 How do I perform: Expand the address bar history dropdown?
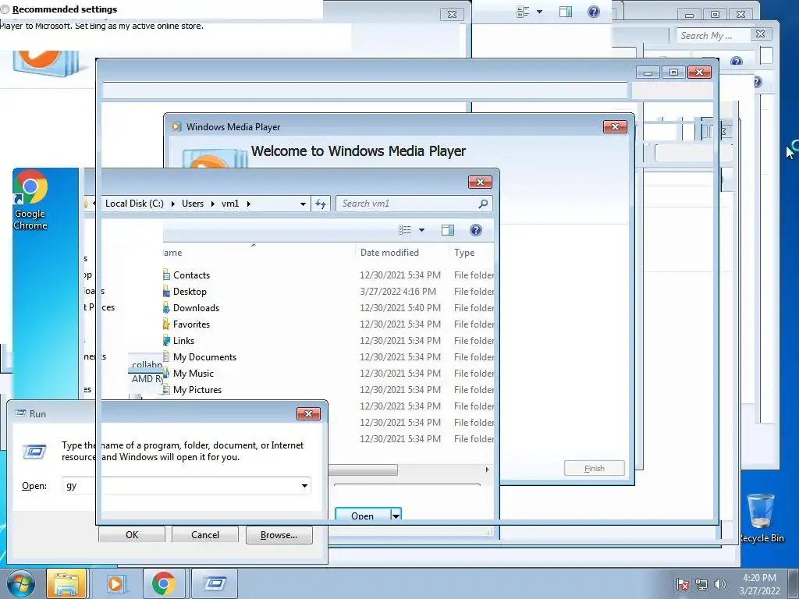303,204
